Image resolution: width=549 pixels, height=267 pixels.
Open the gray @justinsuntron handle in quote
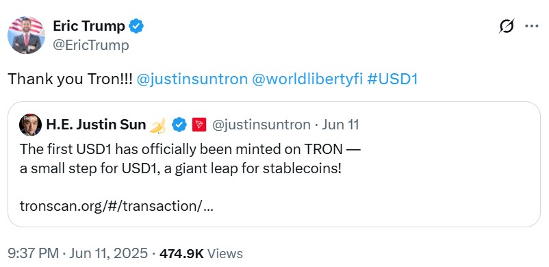(261, 125)
